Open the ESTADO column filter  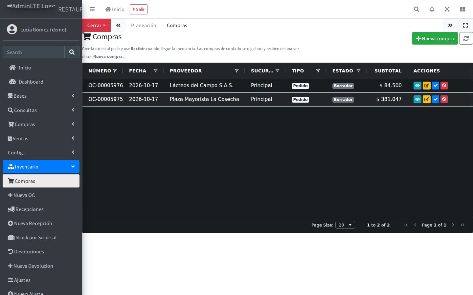coord(358,71)
